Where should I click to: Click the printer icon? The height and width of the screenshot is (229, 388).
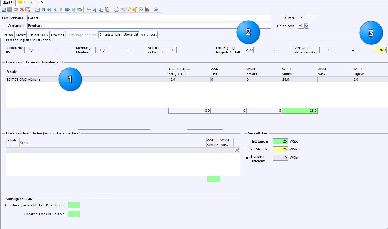tap(116, 9)
